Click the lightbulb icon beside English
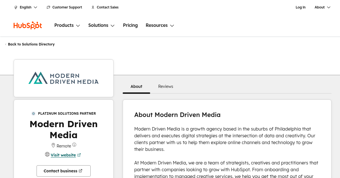Image resolution: width=340 pixels, height=178 pixels. tap(16, 7)
